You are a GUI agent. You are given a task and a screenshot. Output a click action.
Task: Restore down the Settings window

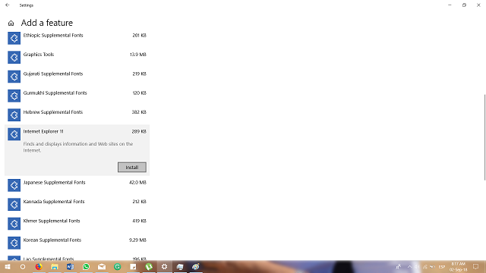(x=464, y=5)
